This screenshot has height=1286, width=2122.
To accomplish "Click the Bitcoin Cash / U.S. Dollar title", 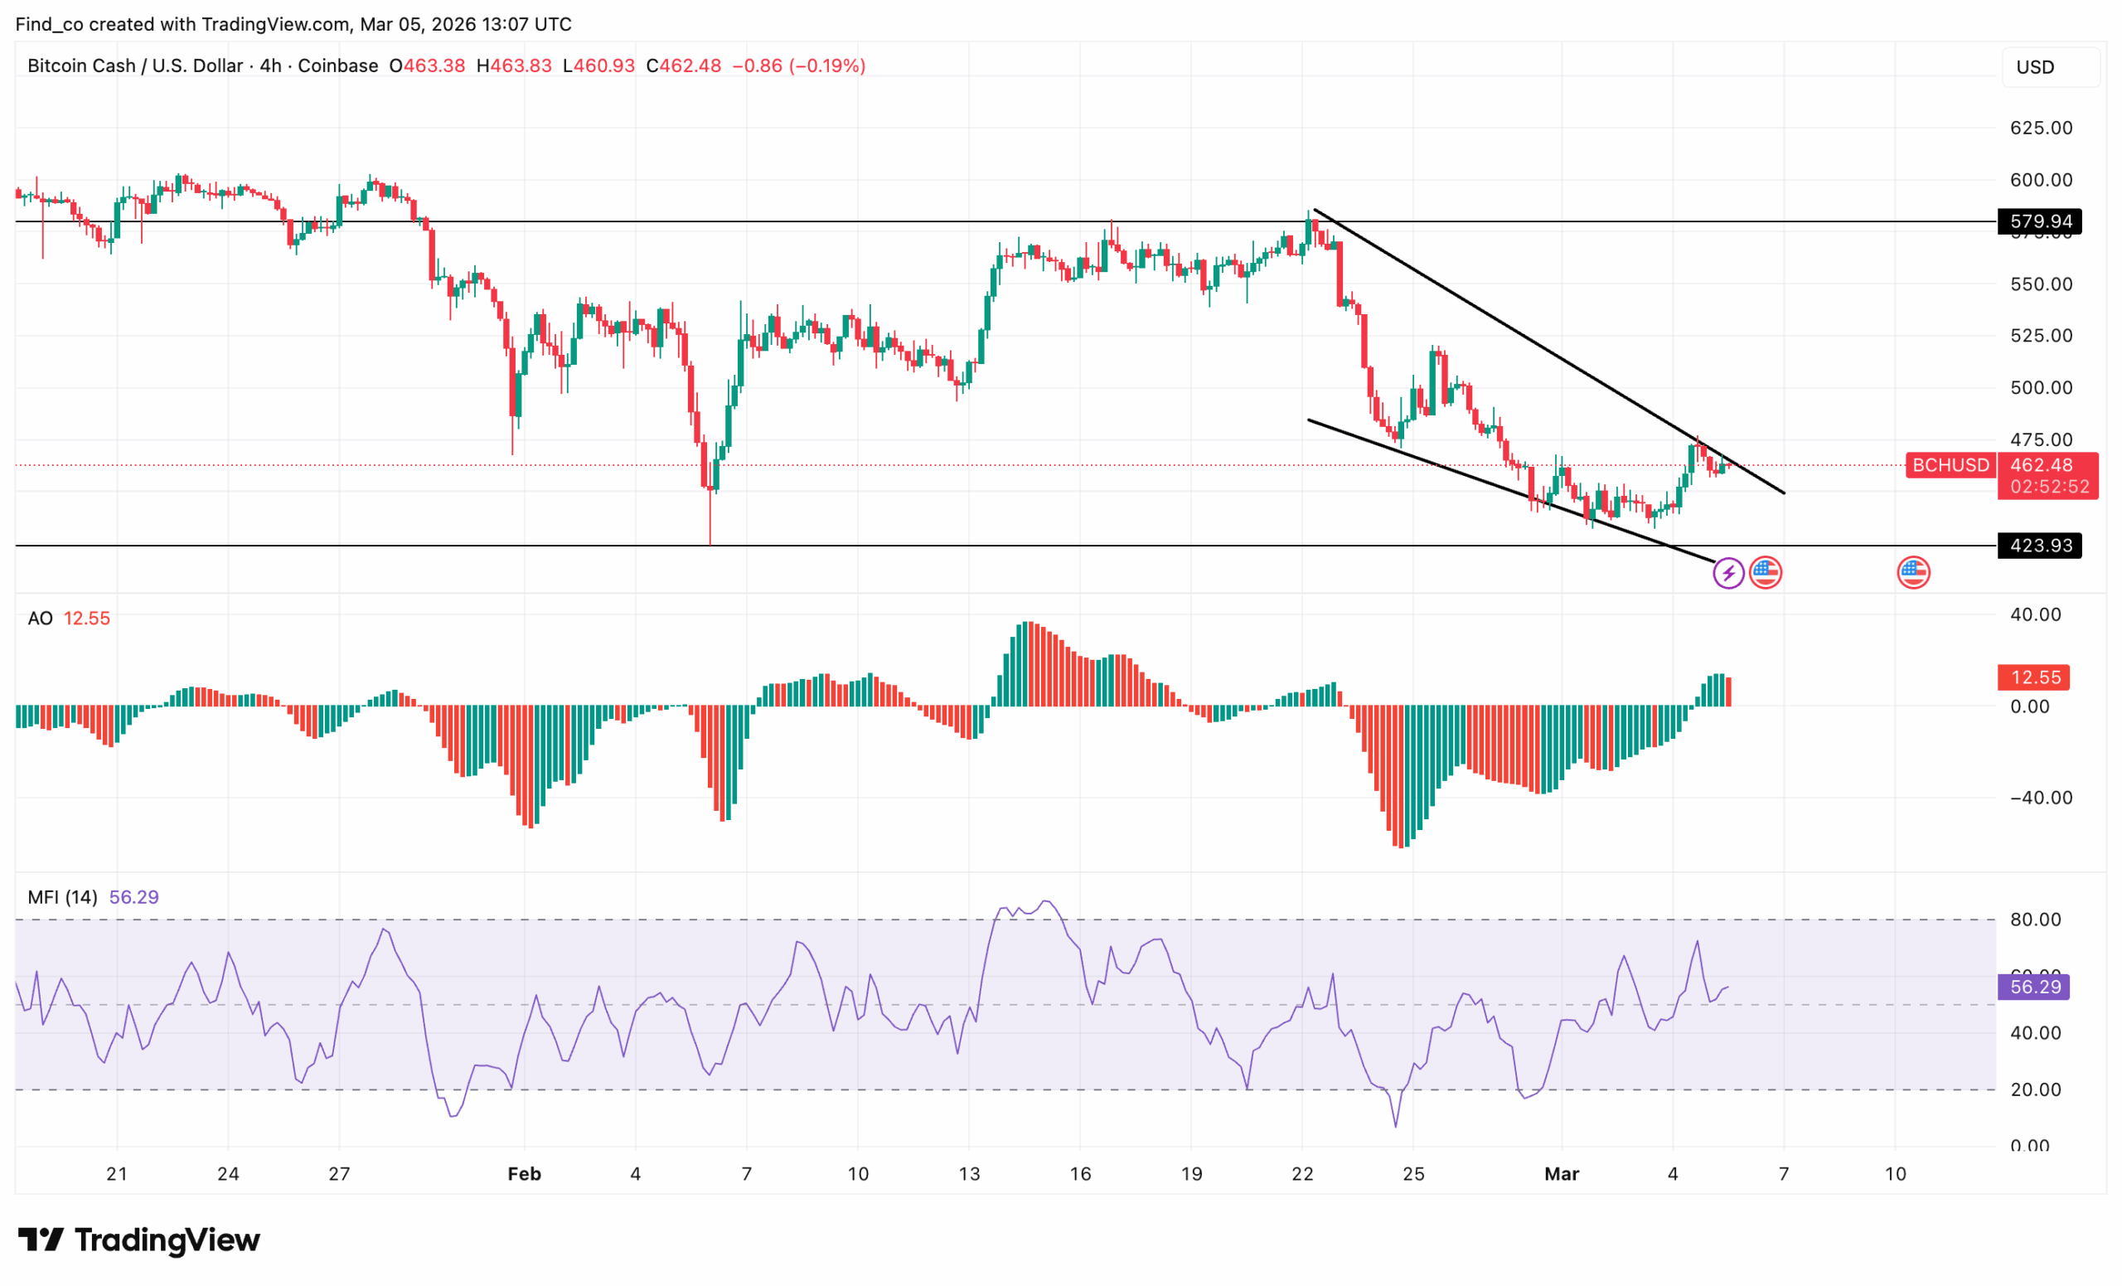I will 135,66.
